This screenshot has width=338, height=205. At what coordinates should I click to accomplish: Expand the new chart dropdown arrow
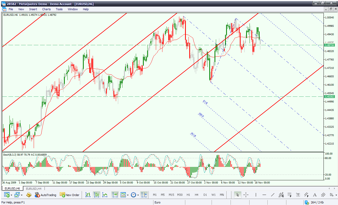pos(11,195)
